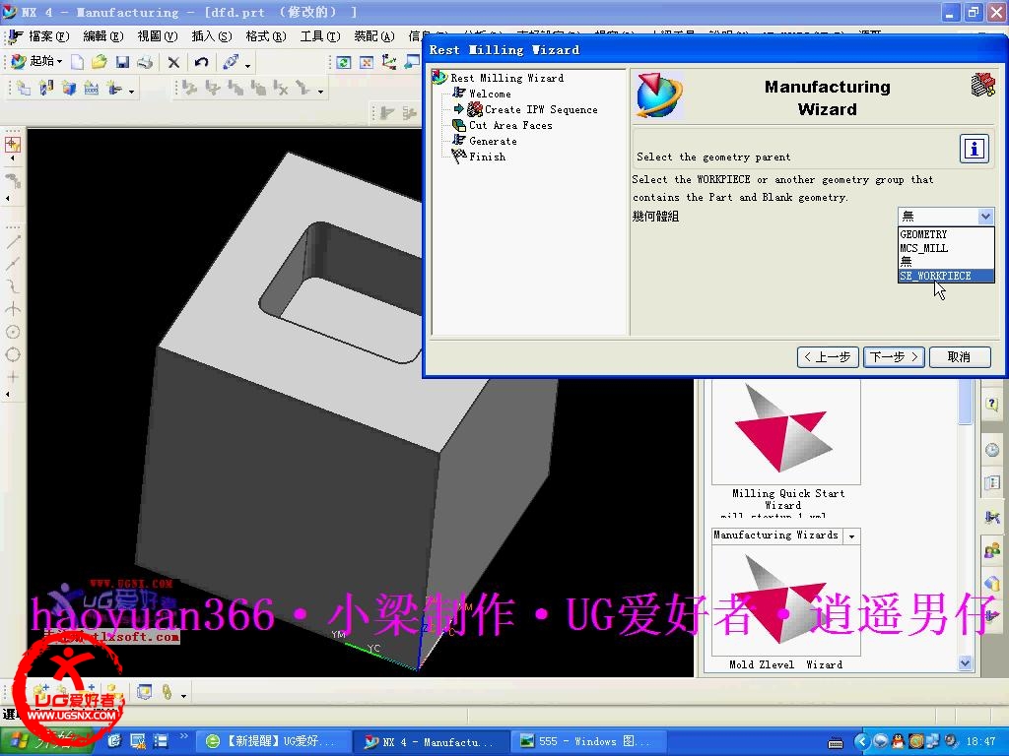Open dropdown arrow beside the pen icon

tap(247, 64)
